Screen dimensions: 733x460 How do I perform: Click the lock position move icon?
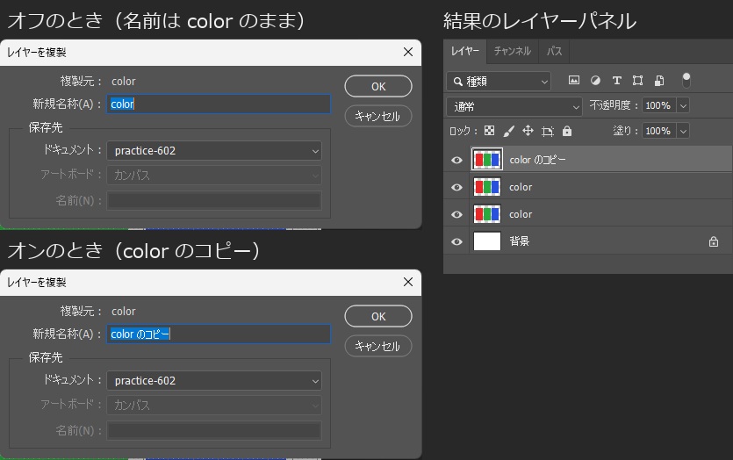click(528, 131)
